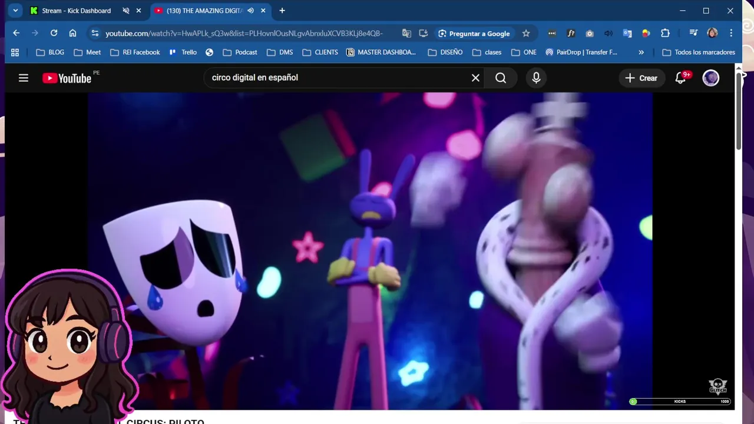Start voice search with microphone icon
The image size is (754, 424).
click(x=536, y=78)
